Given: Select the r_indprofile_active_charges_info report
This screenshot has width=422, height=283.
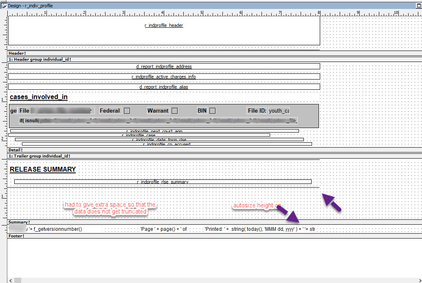Looking at the screenshot, I should (164, 77).
